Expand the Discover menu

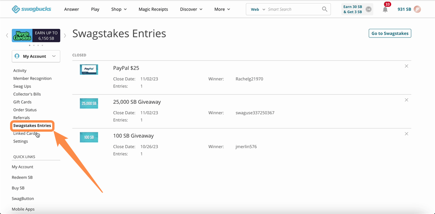coord(191,9)
